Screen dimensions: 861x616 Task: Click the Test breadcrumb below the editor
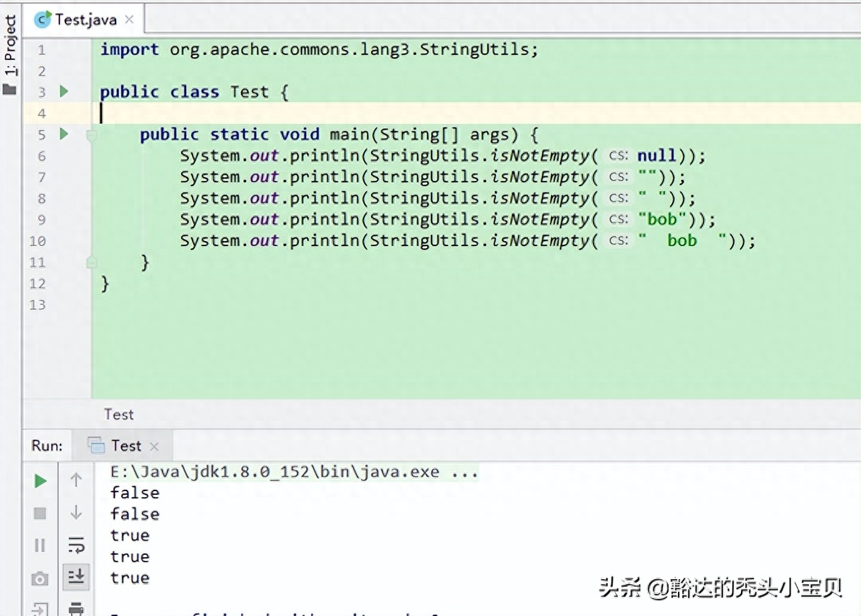coord(119,415)
